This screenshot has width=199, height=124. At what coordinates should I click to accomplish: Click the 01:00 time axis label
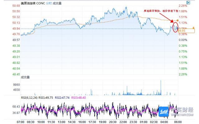click(144, 122)
